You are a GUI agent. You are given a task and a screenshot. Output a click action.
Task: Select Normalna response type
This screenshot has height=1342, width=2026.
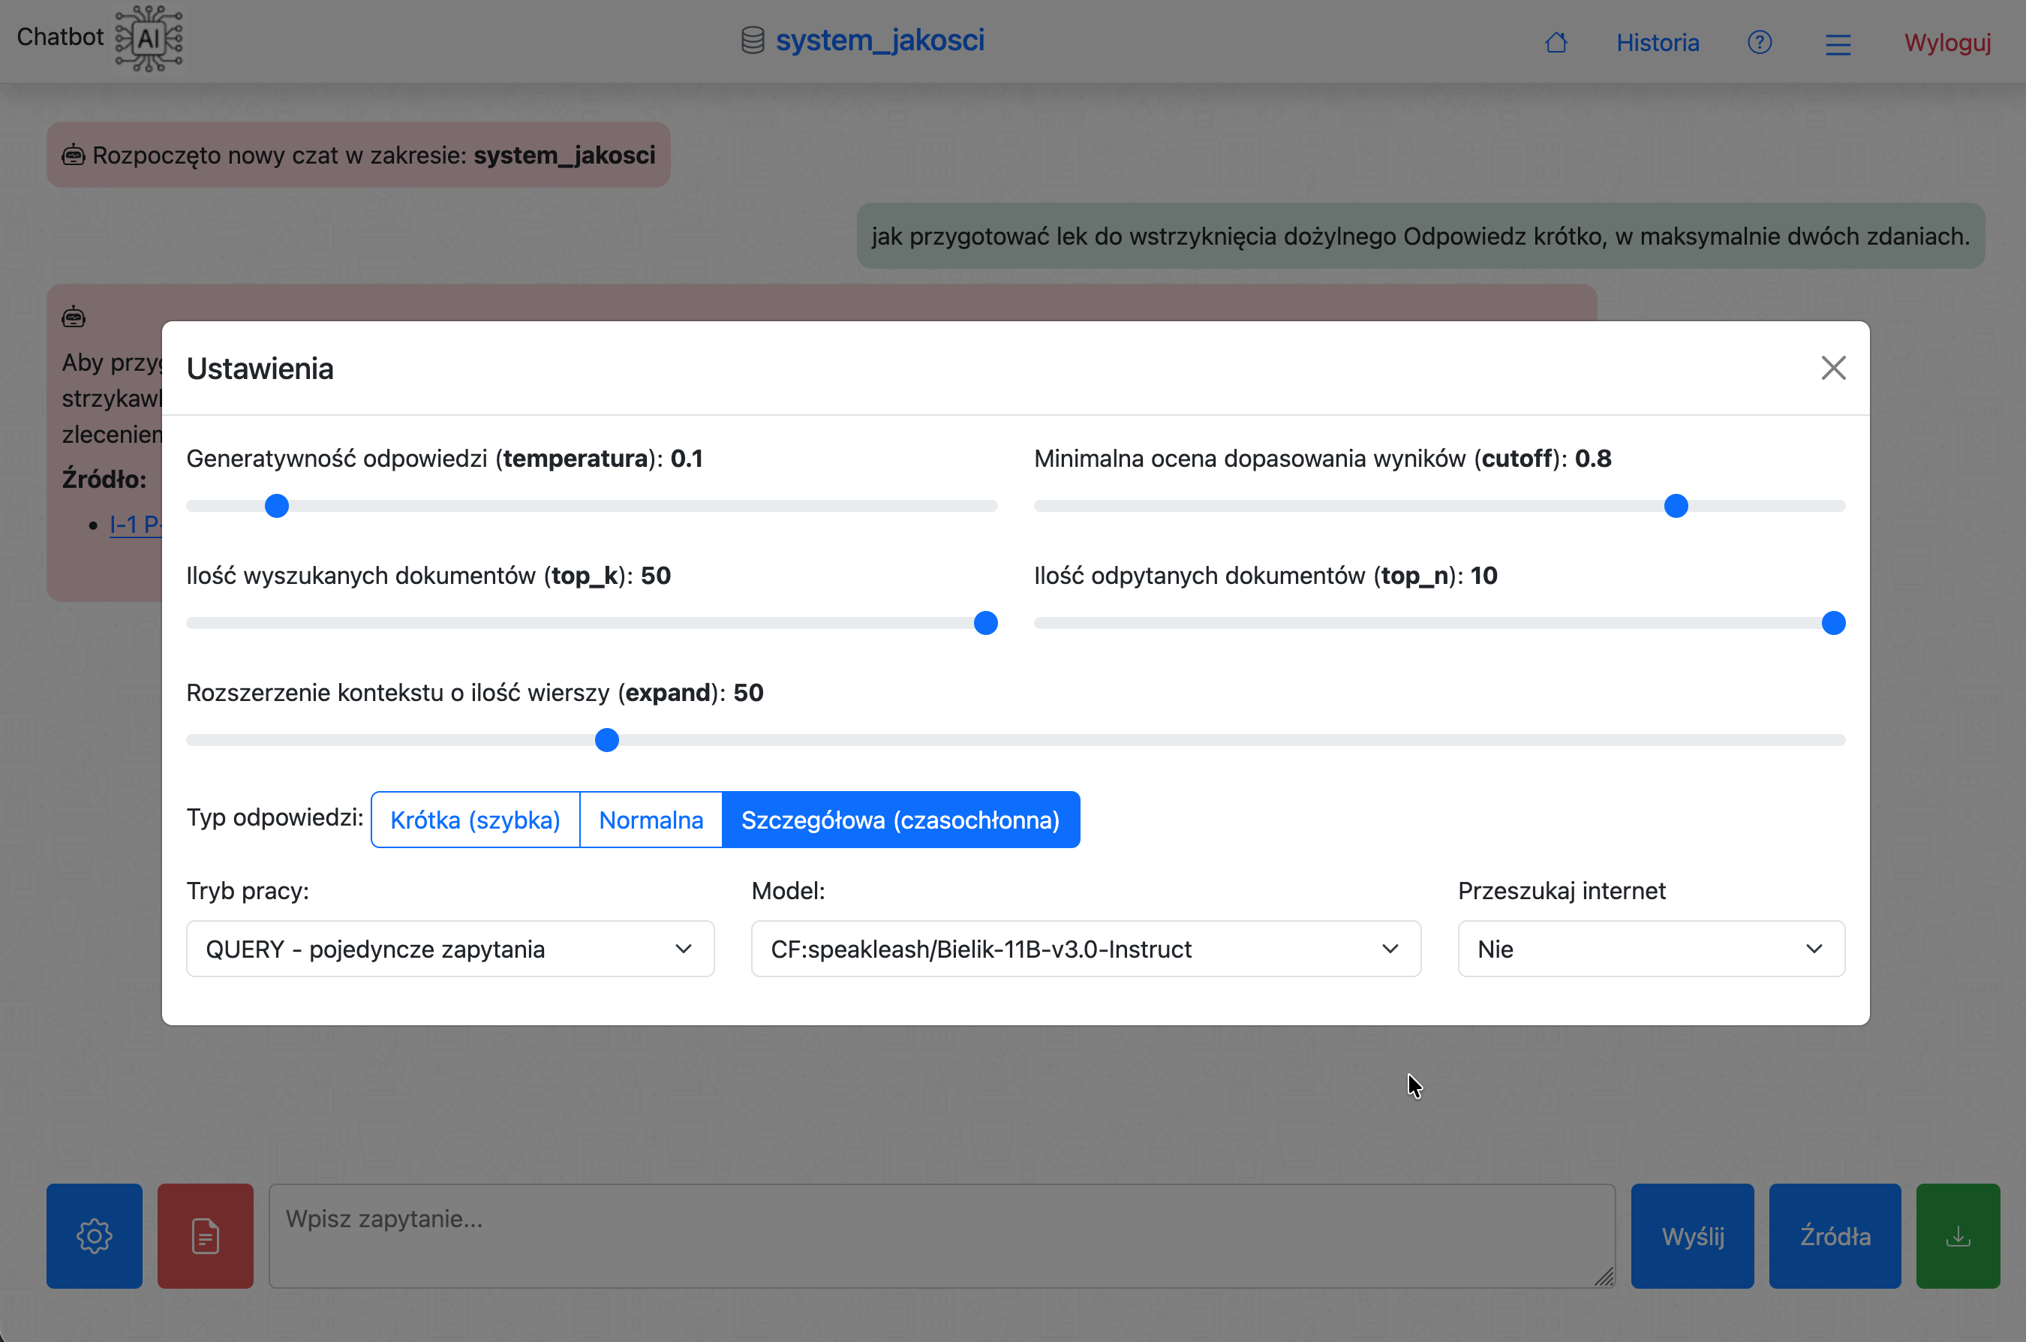[651, 819]
